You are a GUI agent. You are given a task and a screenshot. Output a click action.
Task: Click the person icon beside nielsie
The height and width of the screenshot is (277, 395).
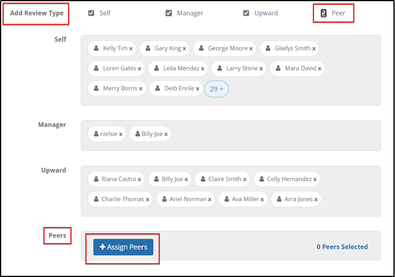pos(96,134)
